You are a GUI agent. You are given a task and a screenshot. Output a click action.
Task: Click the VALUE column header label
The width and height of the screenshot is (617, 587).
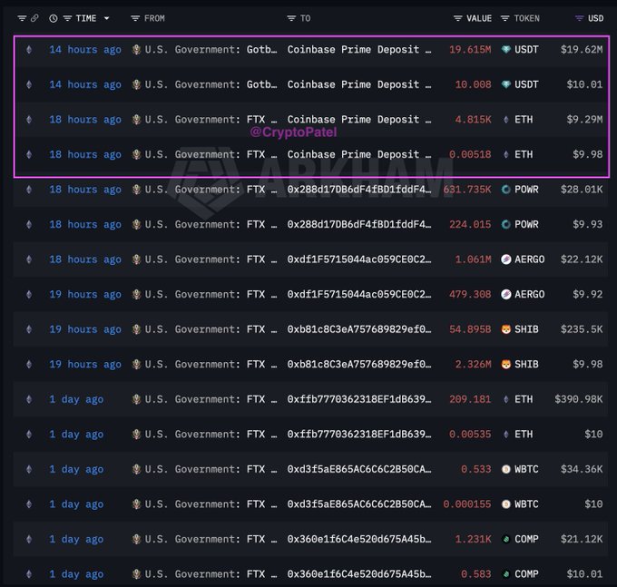(x=479, y=18)
